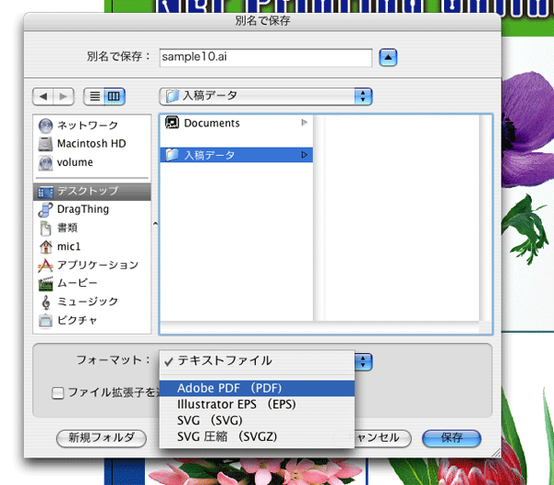
Task: Open the 書類 documents folder
Action: point(67,228)
